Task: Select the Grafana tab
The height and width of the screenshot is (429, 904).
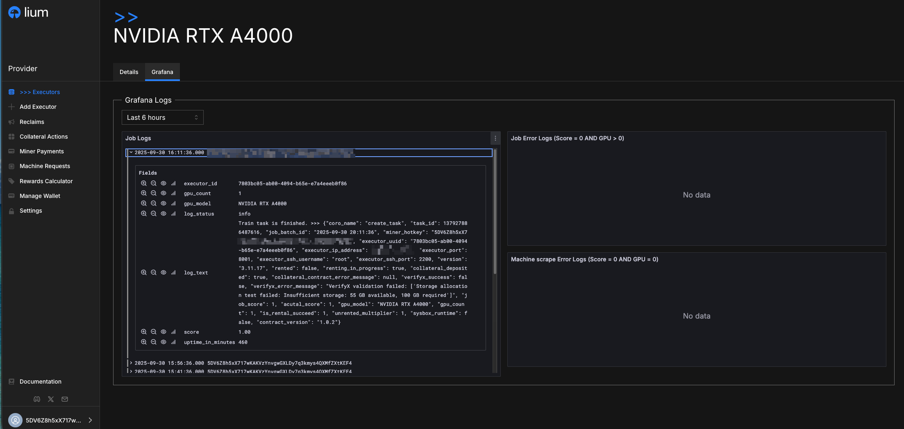Action: click(x=162, y=72)
